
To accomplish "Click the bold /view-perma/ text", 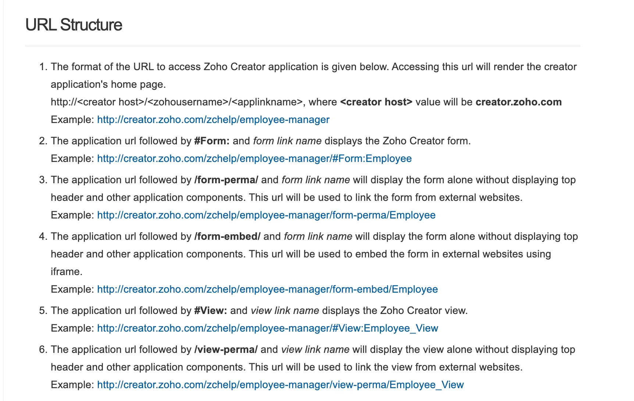I will point(226,350).
